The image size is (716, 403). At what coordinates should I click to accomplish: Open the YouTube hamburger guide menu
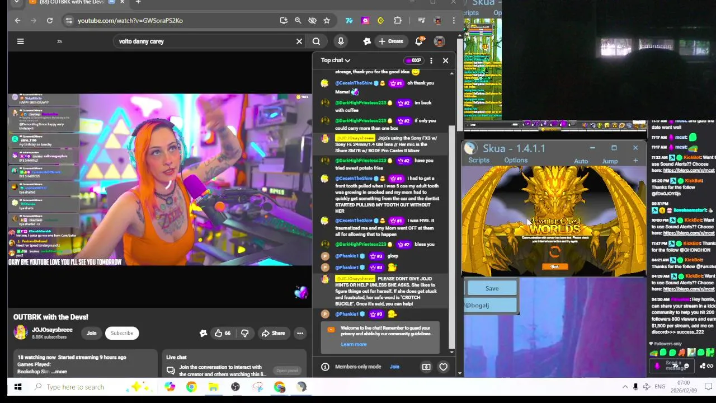[x=20, y=41]
